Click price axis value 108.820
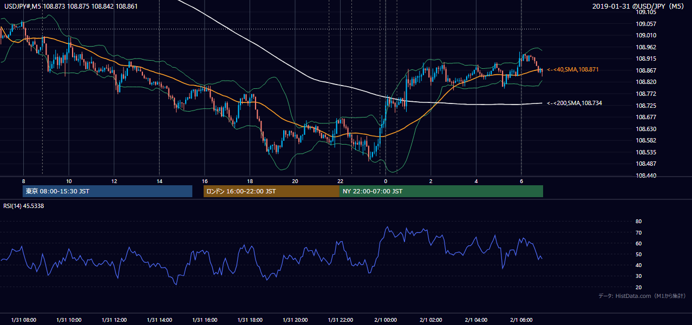Image resolution: width=692 pixels, height=325 pixels. click(x=645, y=82)
